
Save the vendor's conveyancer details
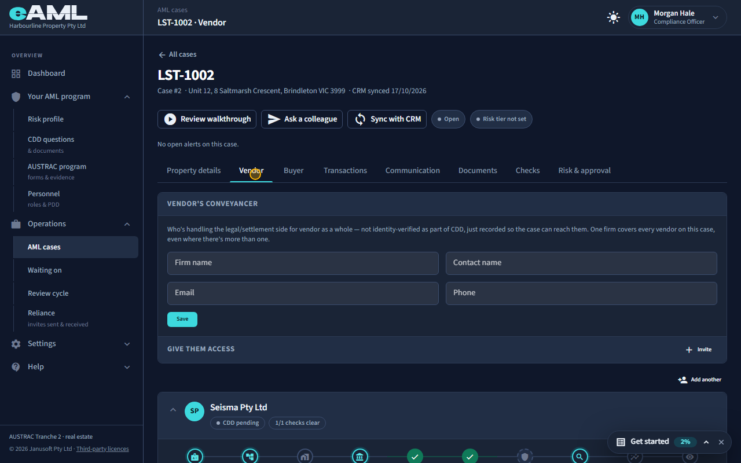(x=182, y=319)
